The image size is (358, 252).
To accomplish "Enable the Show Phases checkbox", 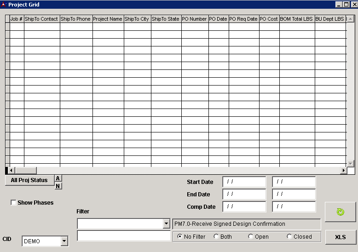I will pyautogui.click(x=13, y=202).
